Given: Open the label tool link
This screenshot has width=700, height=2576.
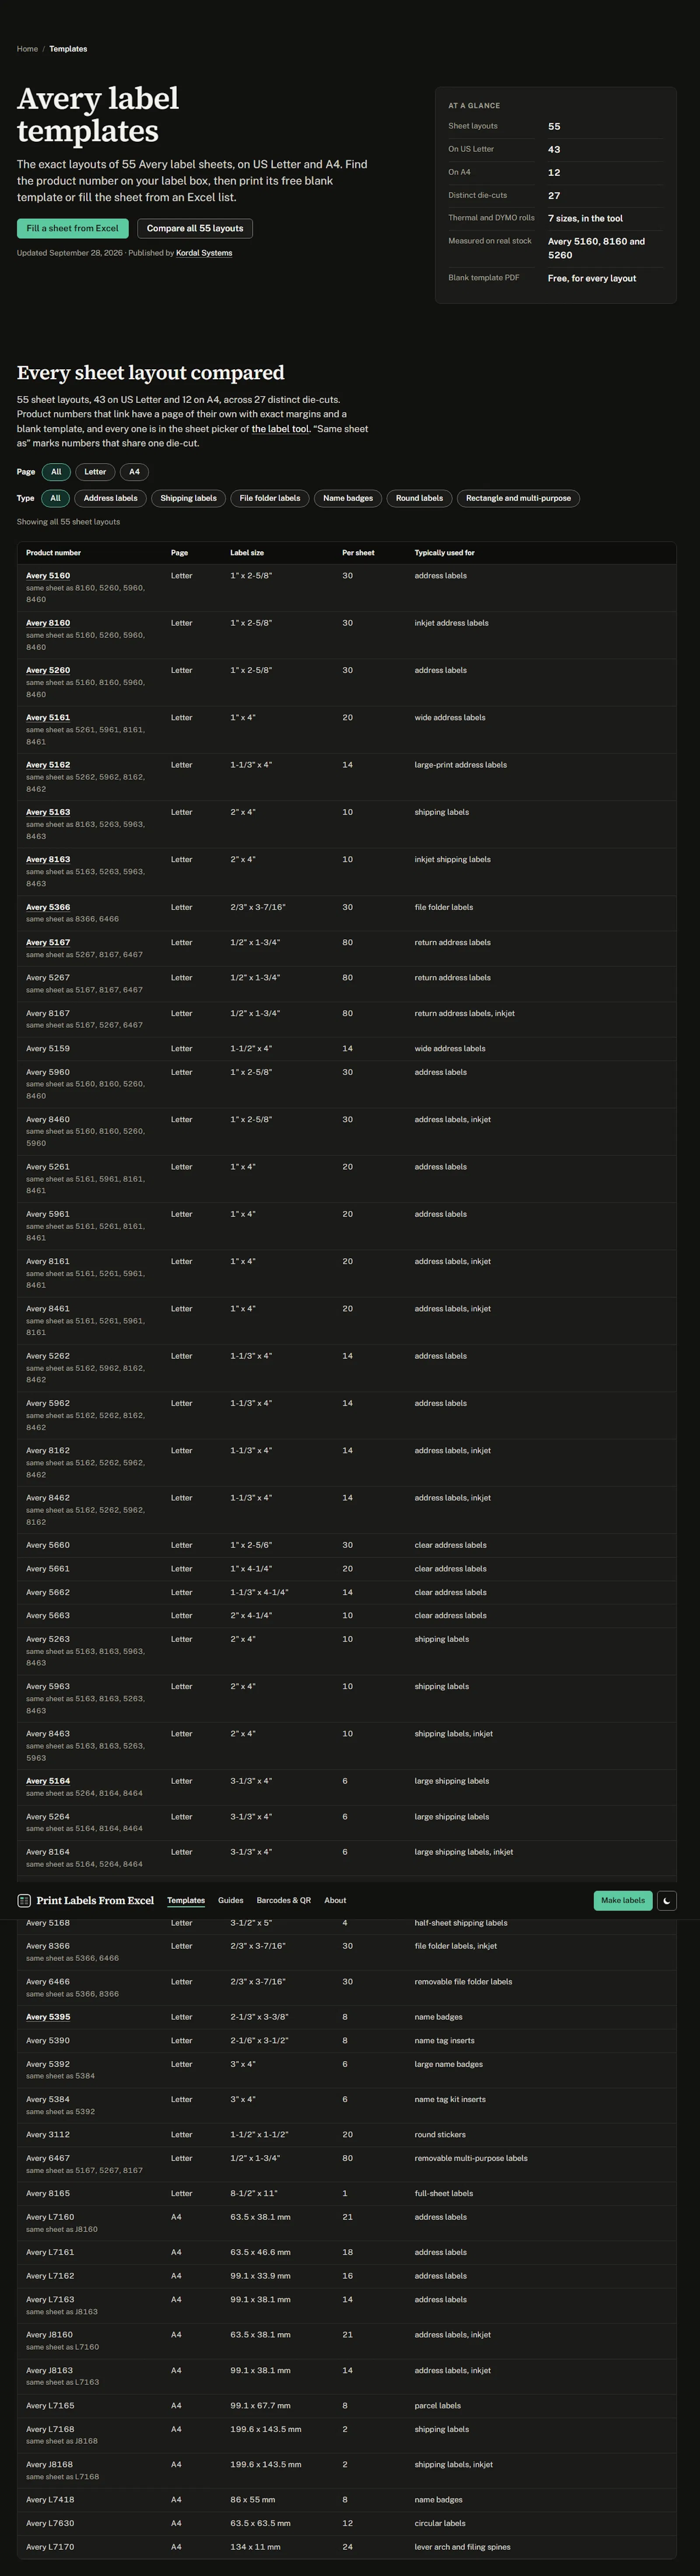Looking at the screenshot, I should 280,429.
